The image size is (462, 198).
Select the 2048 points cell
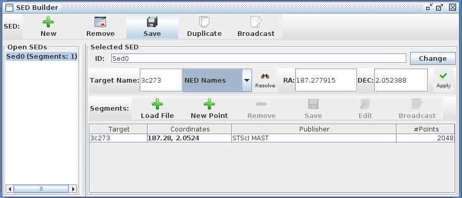(x=426, y=138)
